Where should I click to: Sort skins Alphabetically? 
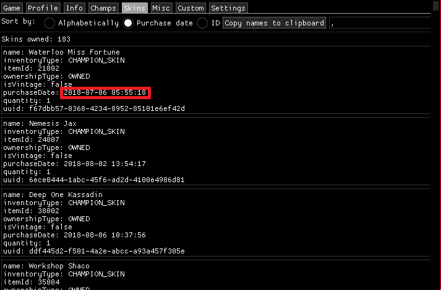(81, 23)
